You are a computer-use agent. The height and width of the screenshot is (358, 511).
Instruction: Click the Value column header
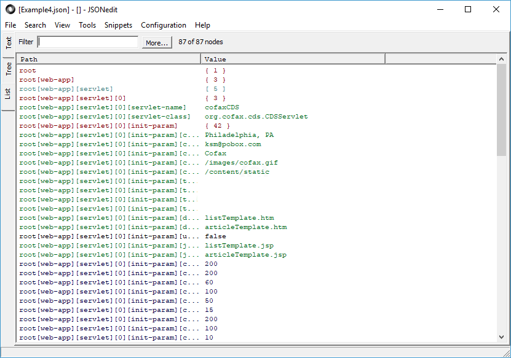tap(293, 59)
